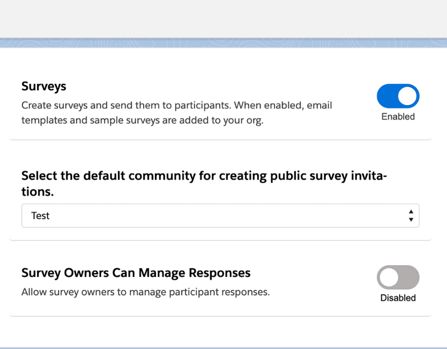Click the up arrow of the select control
The height and width of the screenshot is (349, 447).
pyautogui.click(x=411, y=212)
